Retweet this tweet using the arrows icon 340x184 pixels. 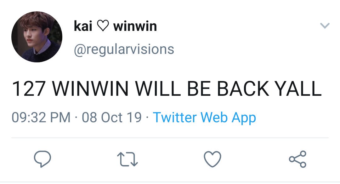(x=127, y=159)
